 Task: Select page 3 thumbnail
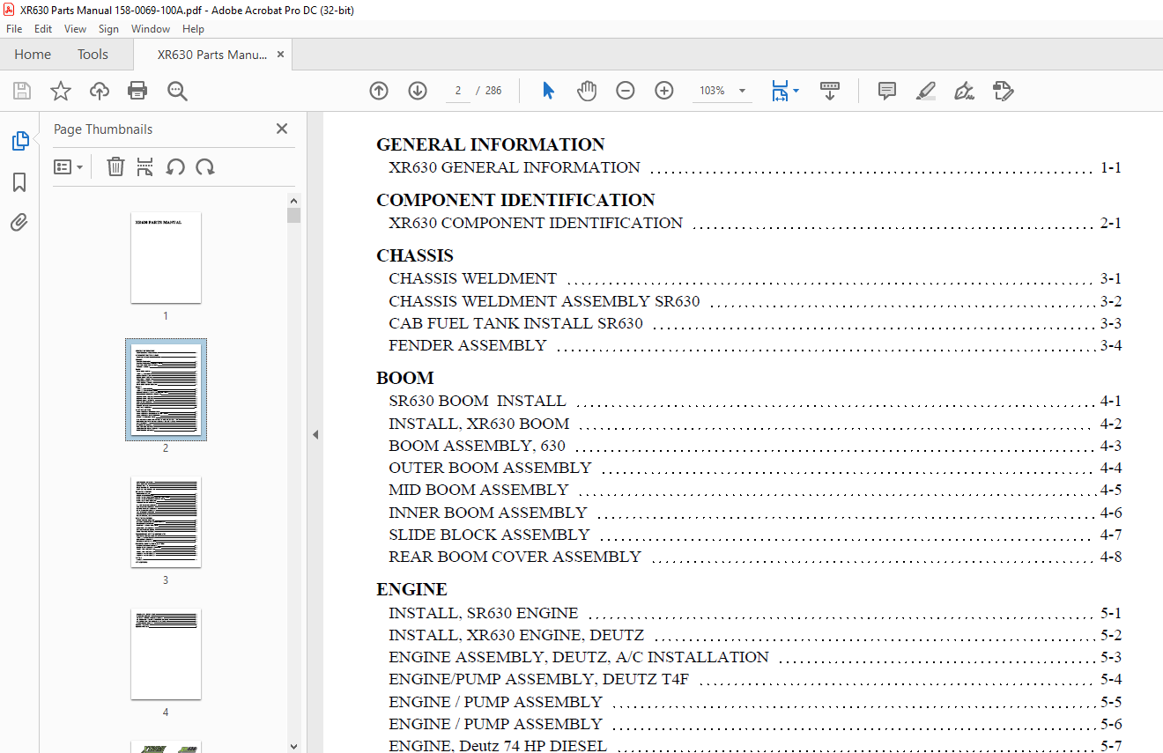coord(166,522)
